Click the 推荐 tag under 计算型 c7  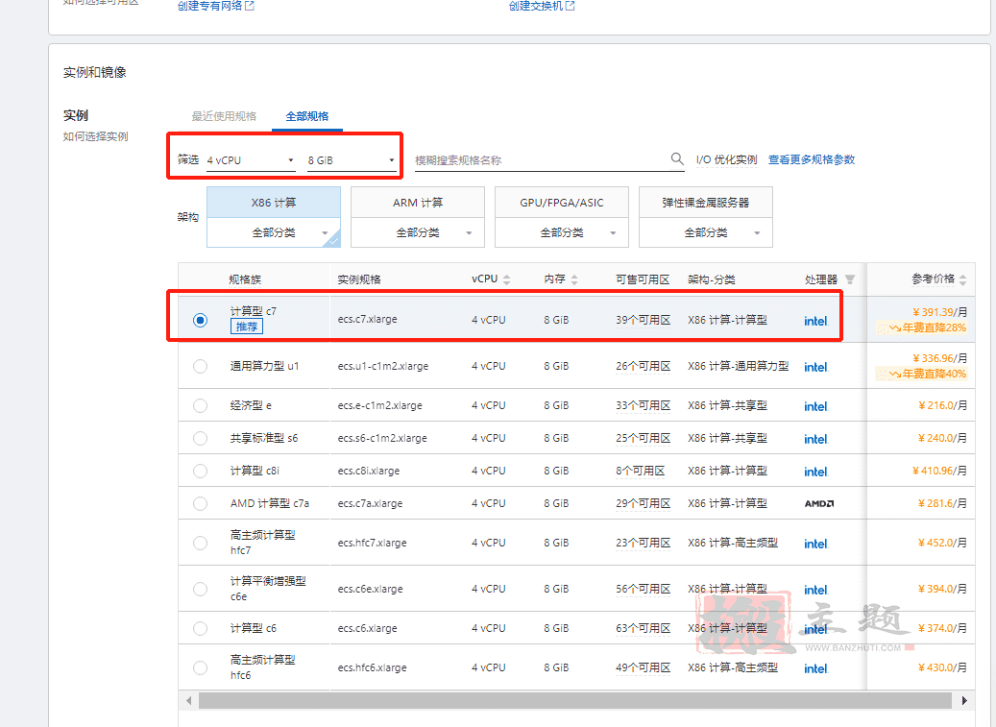pos(247,327)
